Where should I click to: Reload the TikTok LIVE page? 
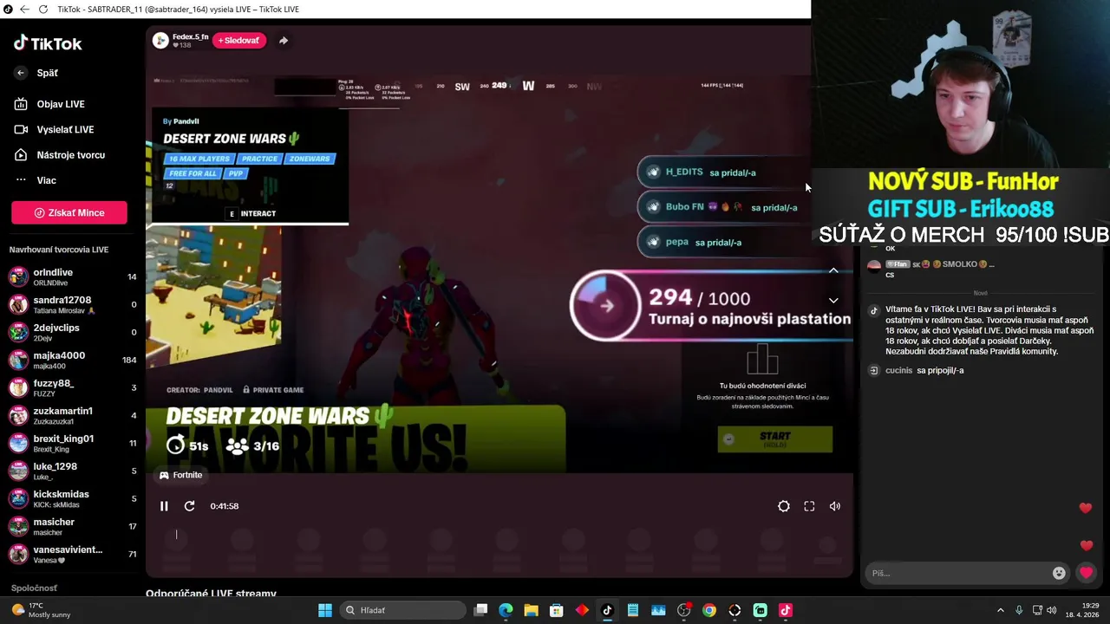(x=43, y=10)
